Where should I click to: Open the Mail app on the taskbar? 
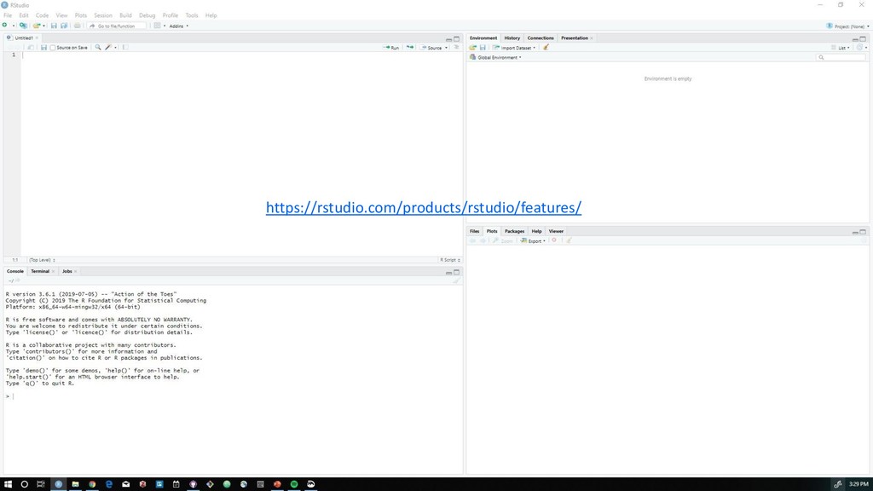click(126, 484)
